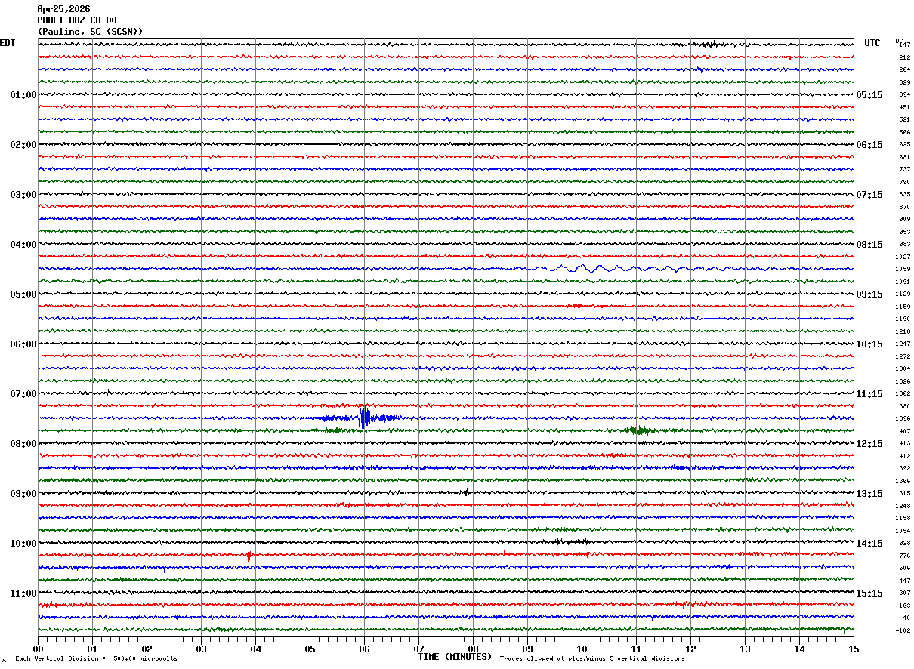The image size is (914, 669).
Task: Click minute 06 on the time axis
Action: (x=364, y=649)
